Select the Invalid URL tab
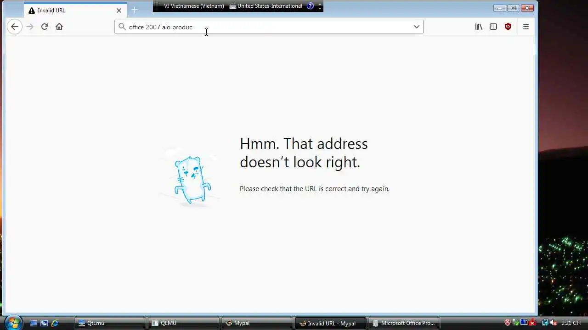Image resolution: width=588 pixels, height=330 pixels. 75,10
